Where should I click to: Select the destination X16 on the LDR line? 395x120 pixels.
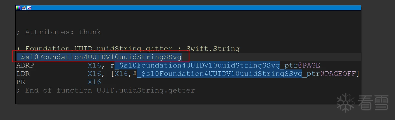point(95,74)
